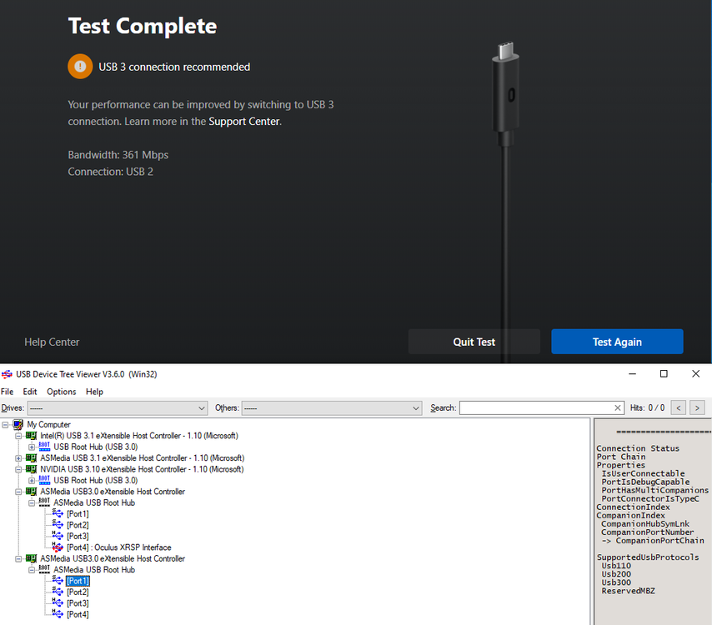Select Port4 : Oculus XRSP Interface
The image size is (712, 625).
[119, 547]
